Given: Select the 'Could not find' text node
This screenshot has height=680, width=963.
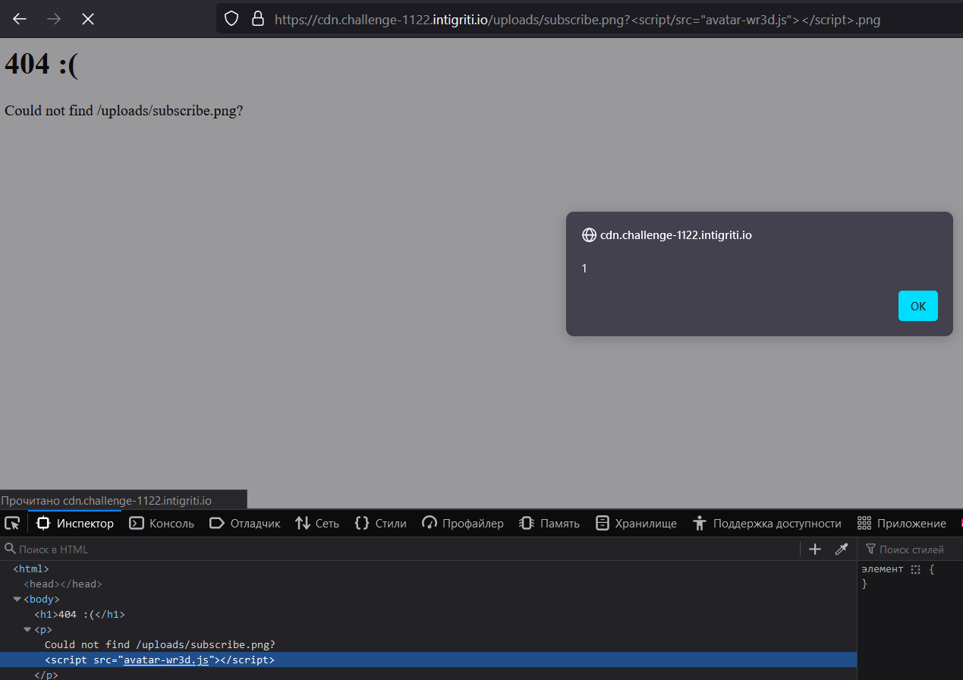Looking at the screenshot, I should tap(159, 644).
